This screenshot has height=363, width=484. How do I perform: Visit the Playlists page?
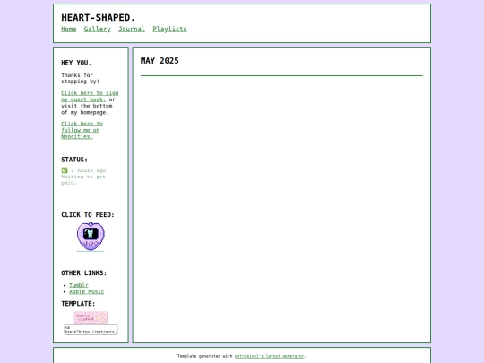(x=169, y=29)
